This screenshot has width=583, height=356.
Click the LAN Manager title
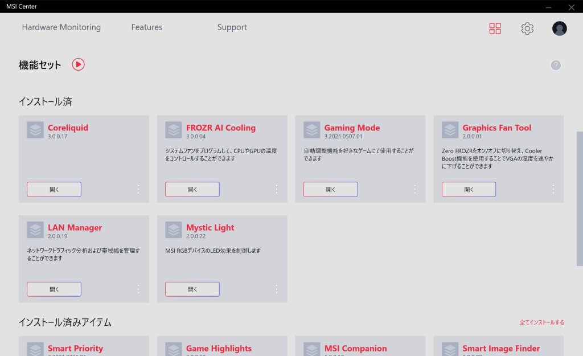tap(75, 227)
